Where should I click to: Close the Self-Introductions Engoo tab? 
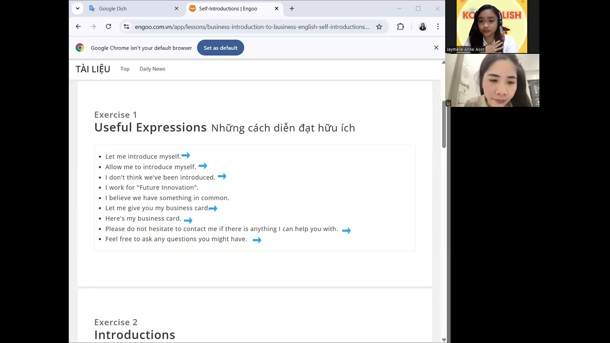click(276, 9)
